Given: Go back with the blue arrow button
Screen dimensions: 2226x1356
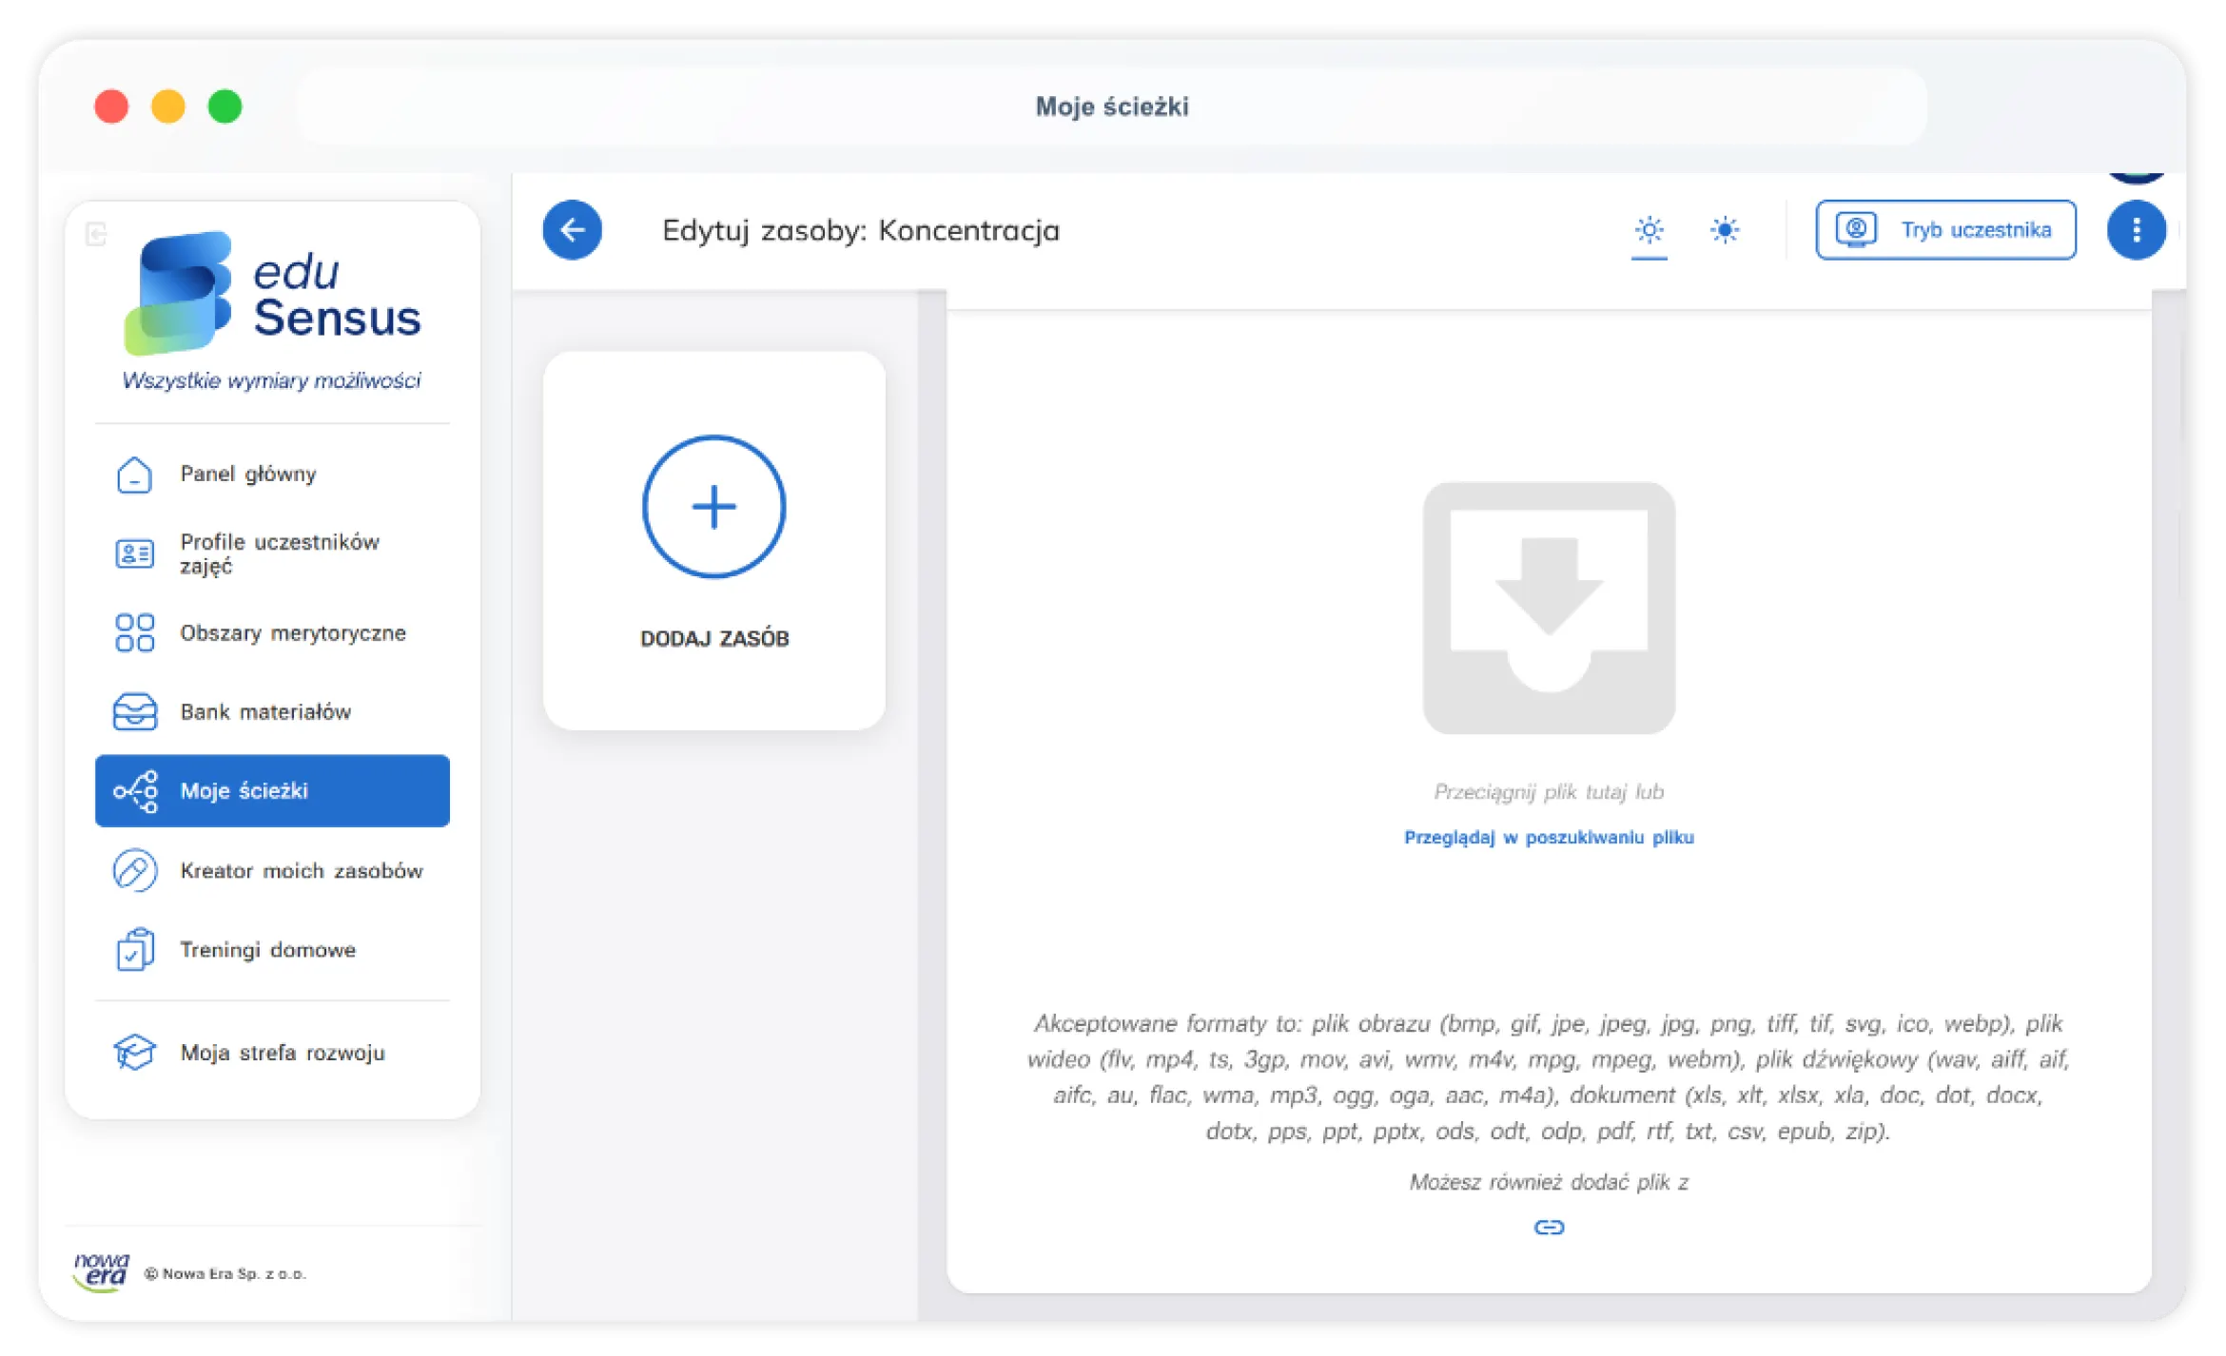Looking at the screenshot, I should click(572, 229).
